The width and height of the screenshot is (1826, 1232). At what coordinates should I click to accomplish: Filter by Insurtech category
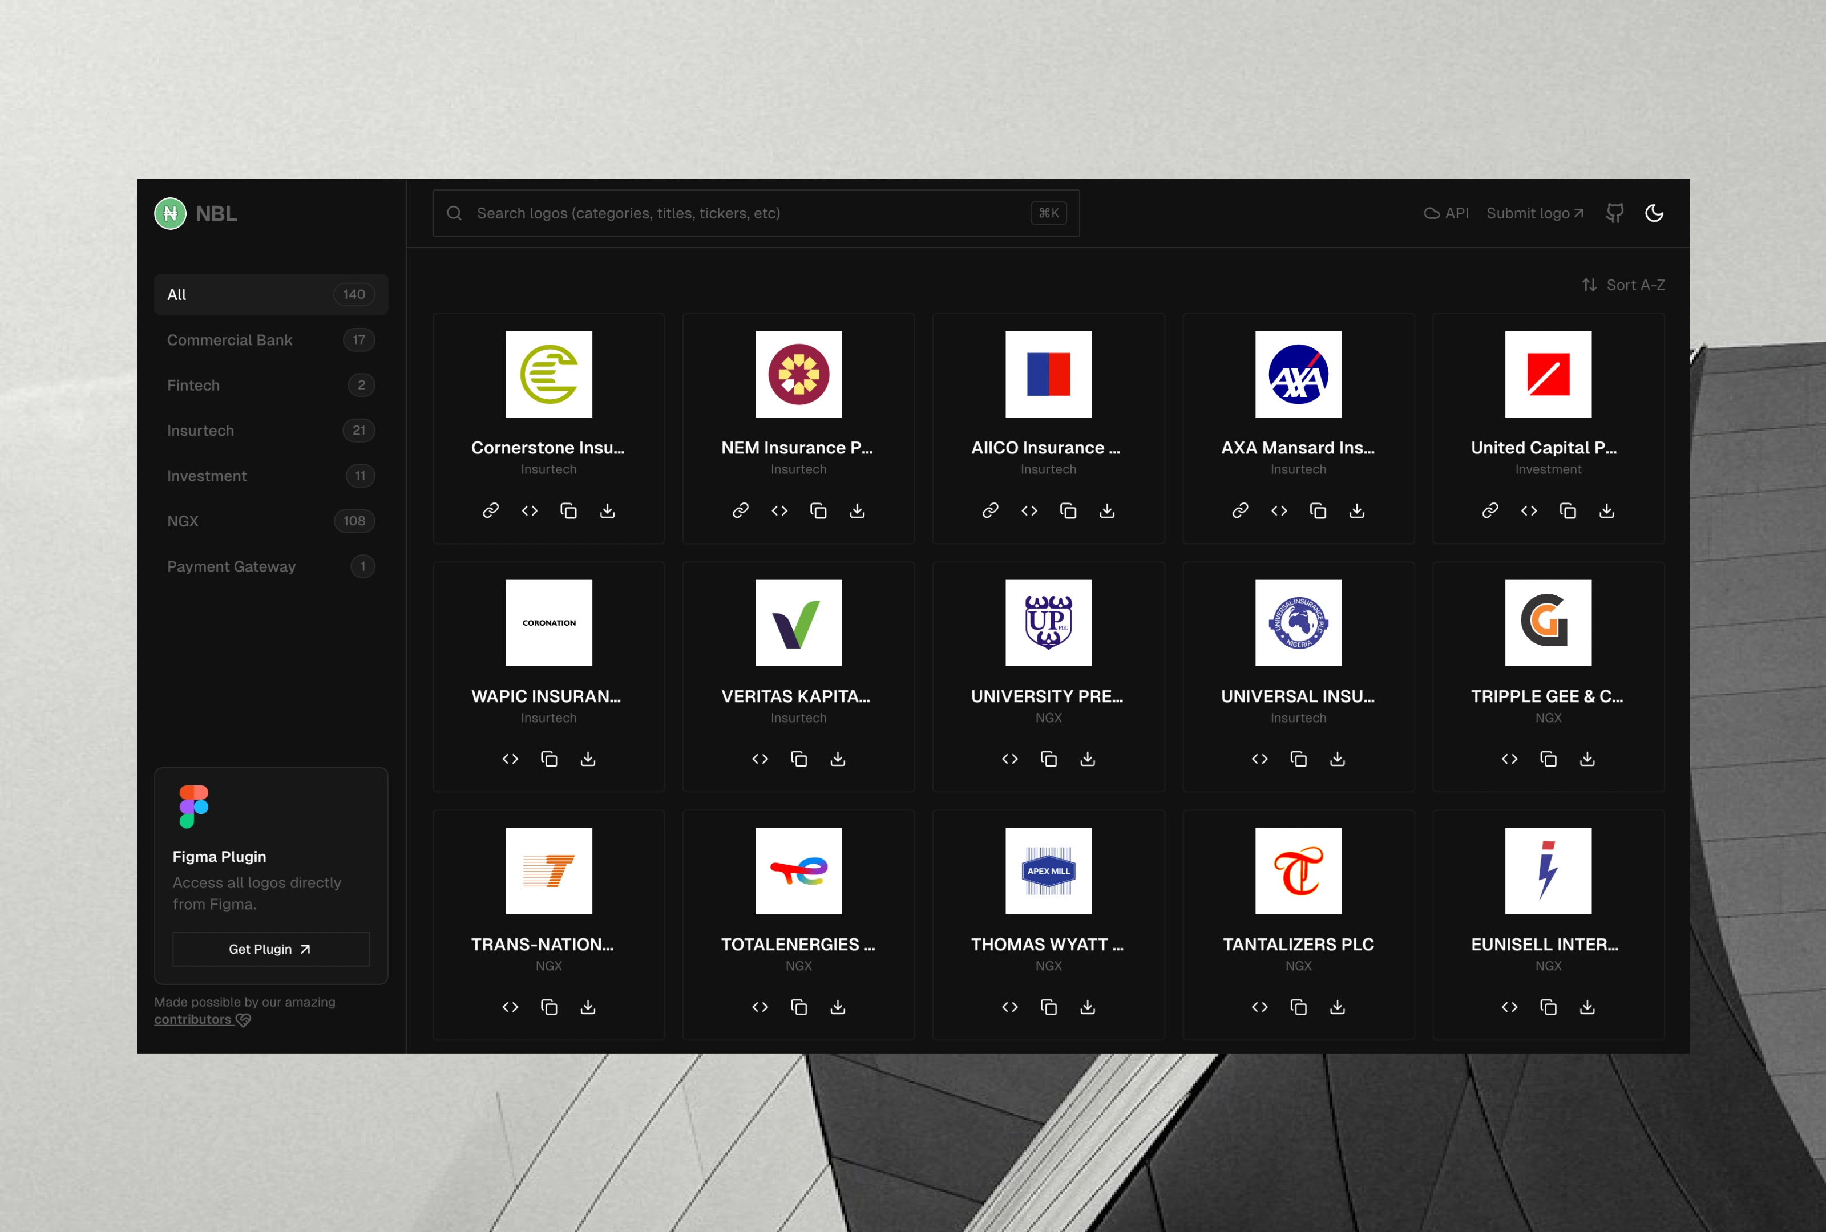271,430
